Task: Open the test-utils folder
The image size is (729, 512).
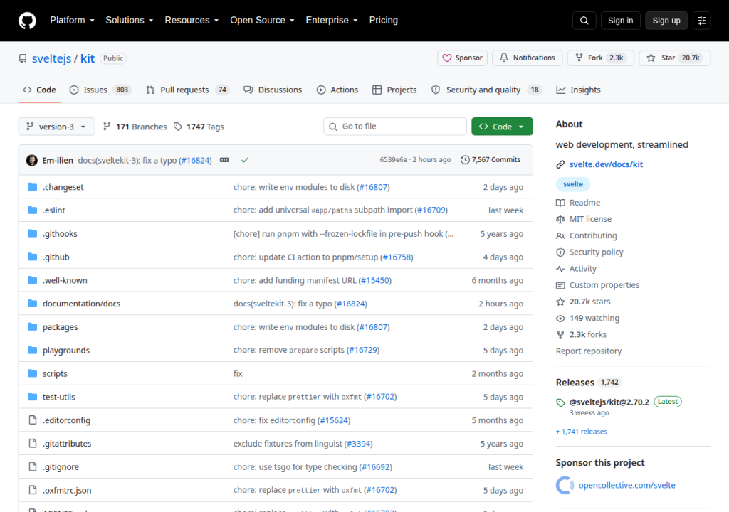Action: pyautogui.click(x=58, y=398)
